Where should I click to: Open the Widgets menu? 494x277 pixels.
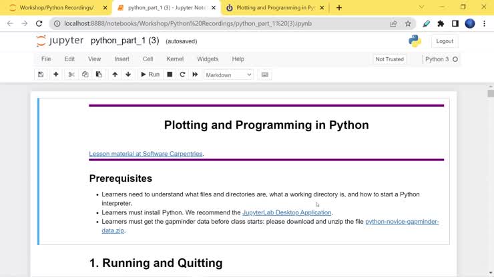pos(208,59)
